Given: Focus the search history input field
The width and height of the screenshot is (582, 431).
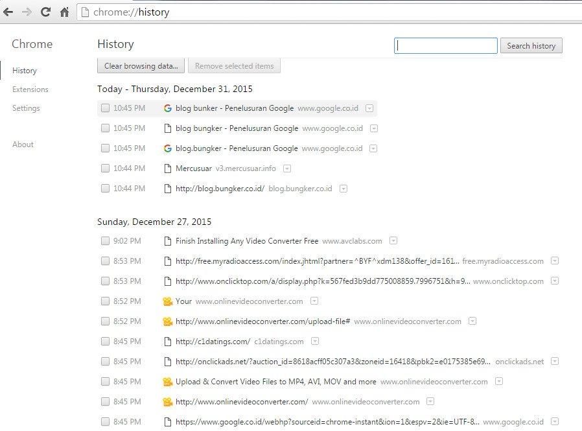Looking at the screenshot, I should coord(446,45).
